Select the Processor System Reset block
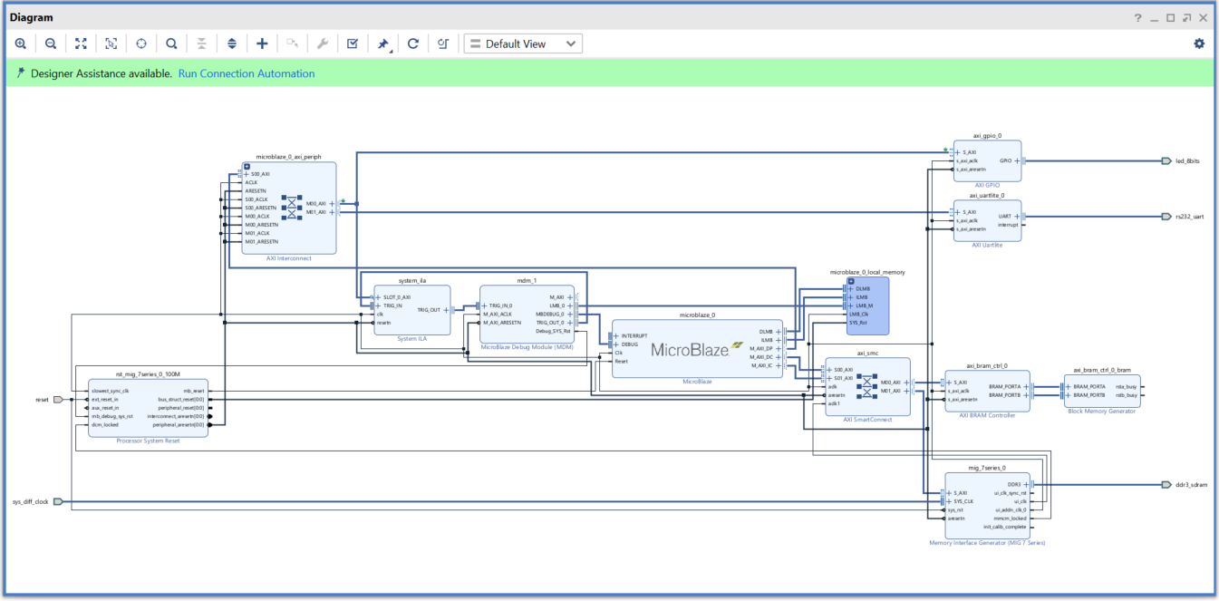This screenshot has height=601, width=1219. pos(148,407)
